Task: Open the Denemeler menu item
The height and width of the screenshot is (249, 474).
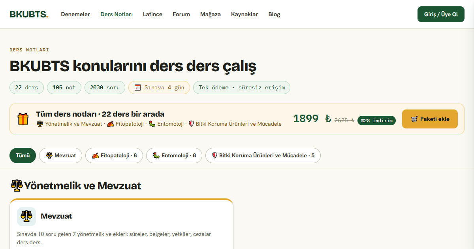Action: (x=75, y=14)
